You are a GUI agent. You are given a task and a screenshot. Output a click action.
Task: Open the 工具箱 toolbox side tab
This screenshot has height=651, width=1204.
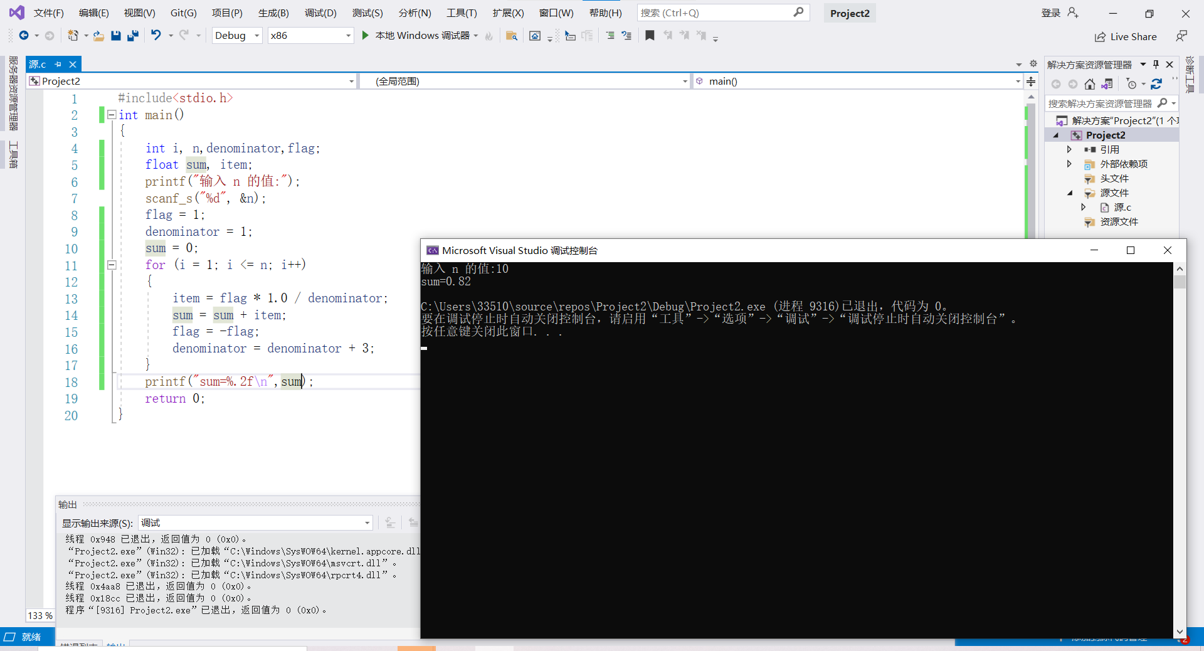click(13, 155)
